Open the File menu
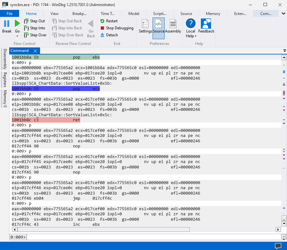 click(x=10, y=14)
